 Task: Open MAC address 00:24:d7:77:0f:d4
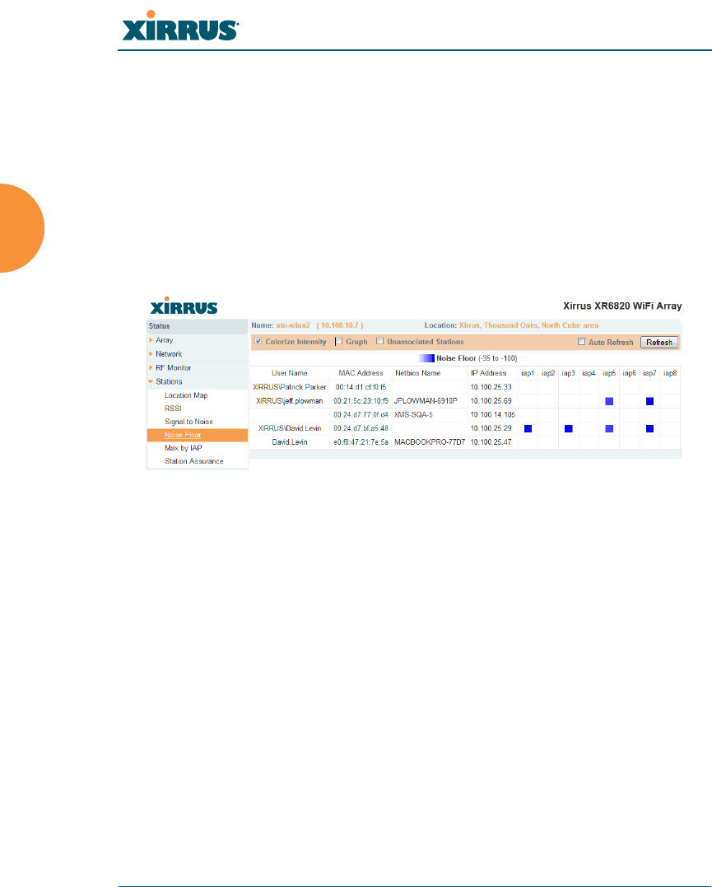pyautogui.click(x=361, y=414)
